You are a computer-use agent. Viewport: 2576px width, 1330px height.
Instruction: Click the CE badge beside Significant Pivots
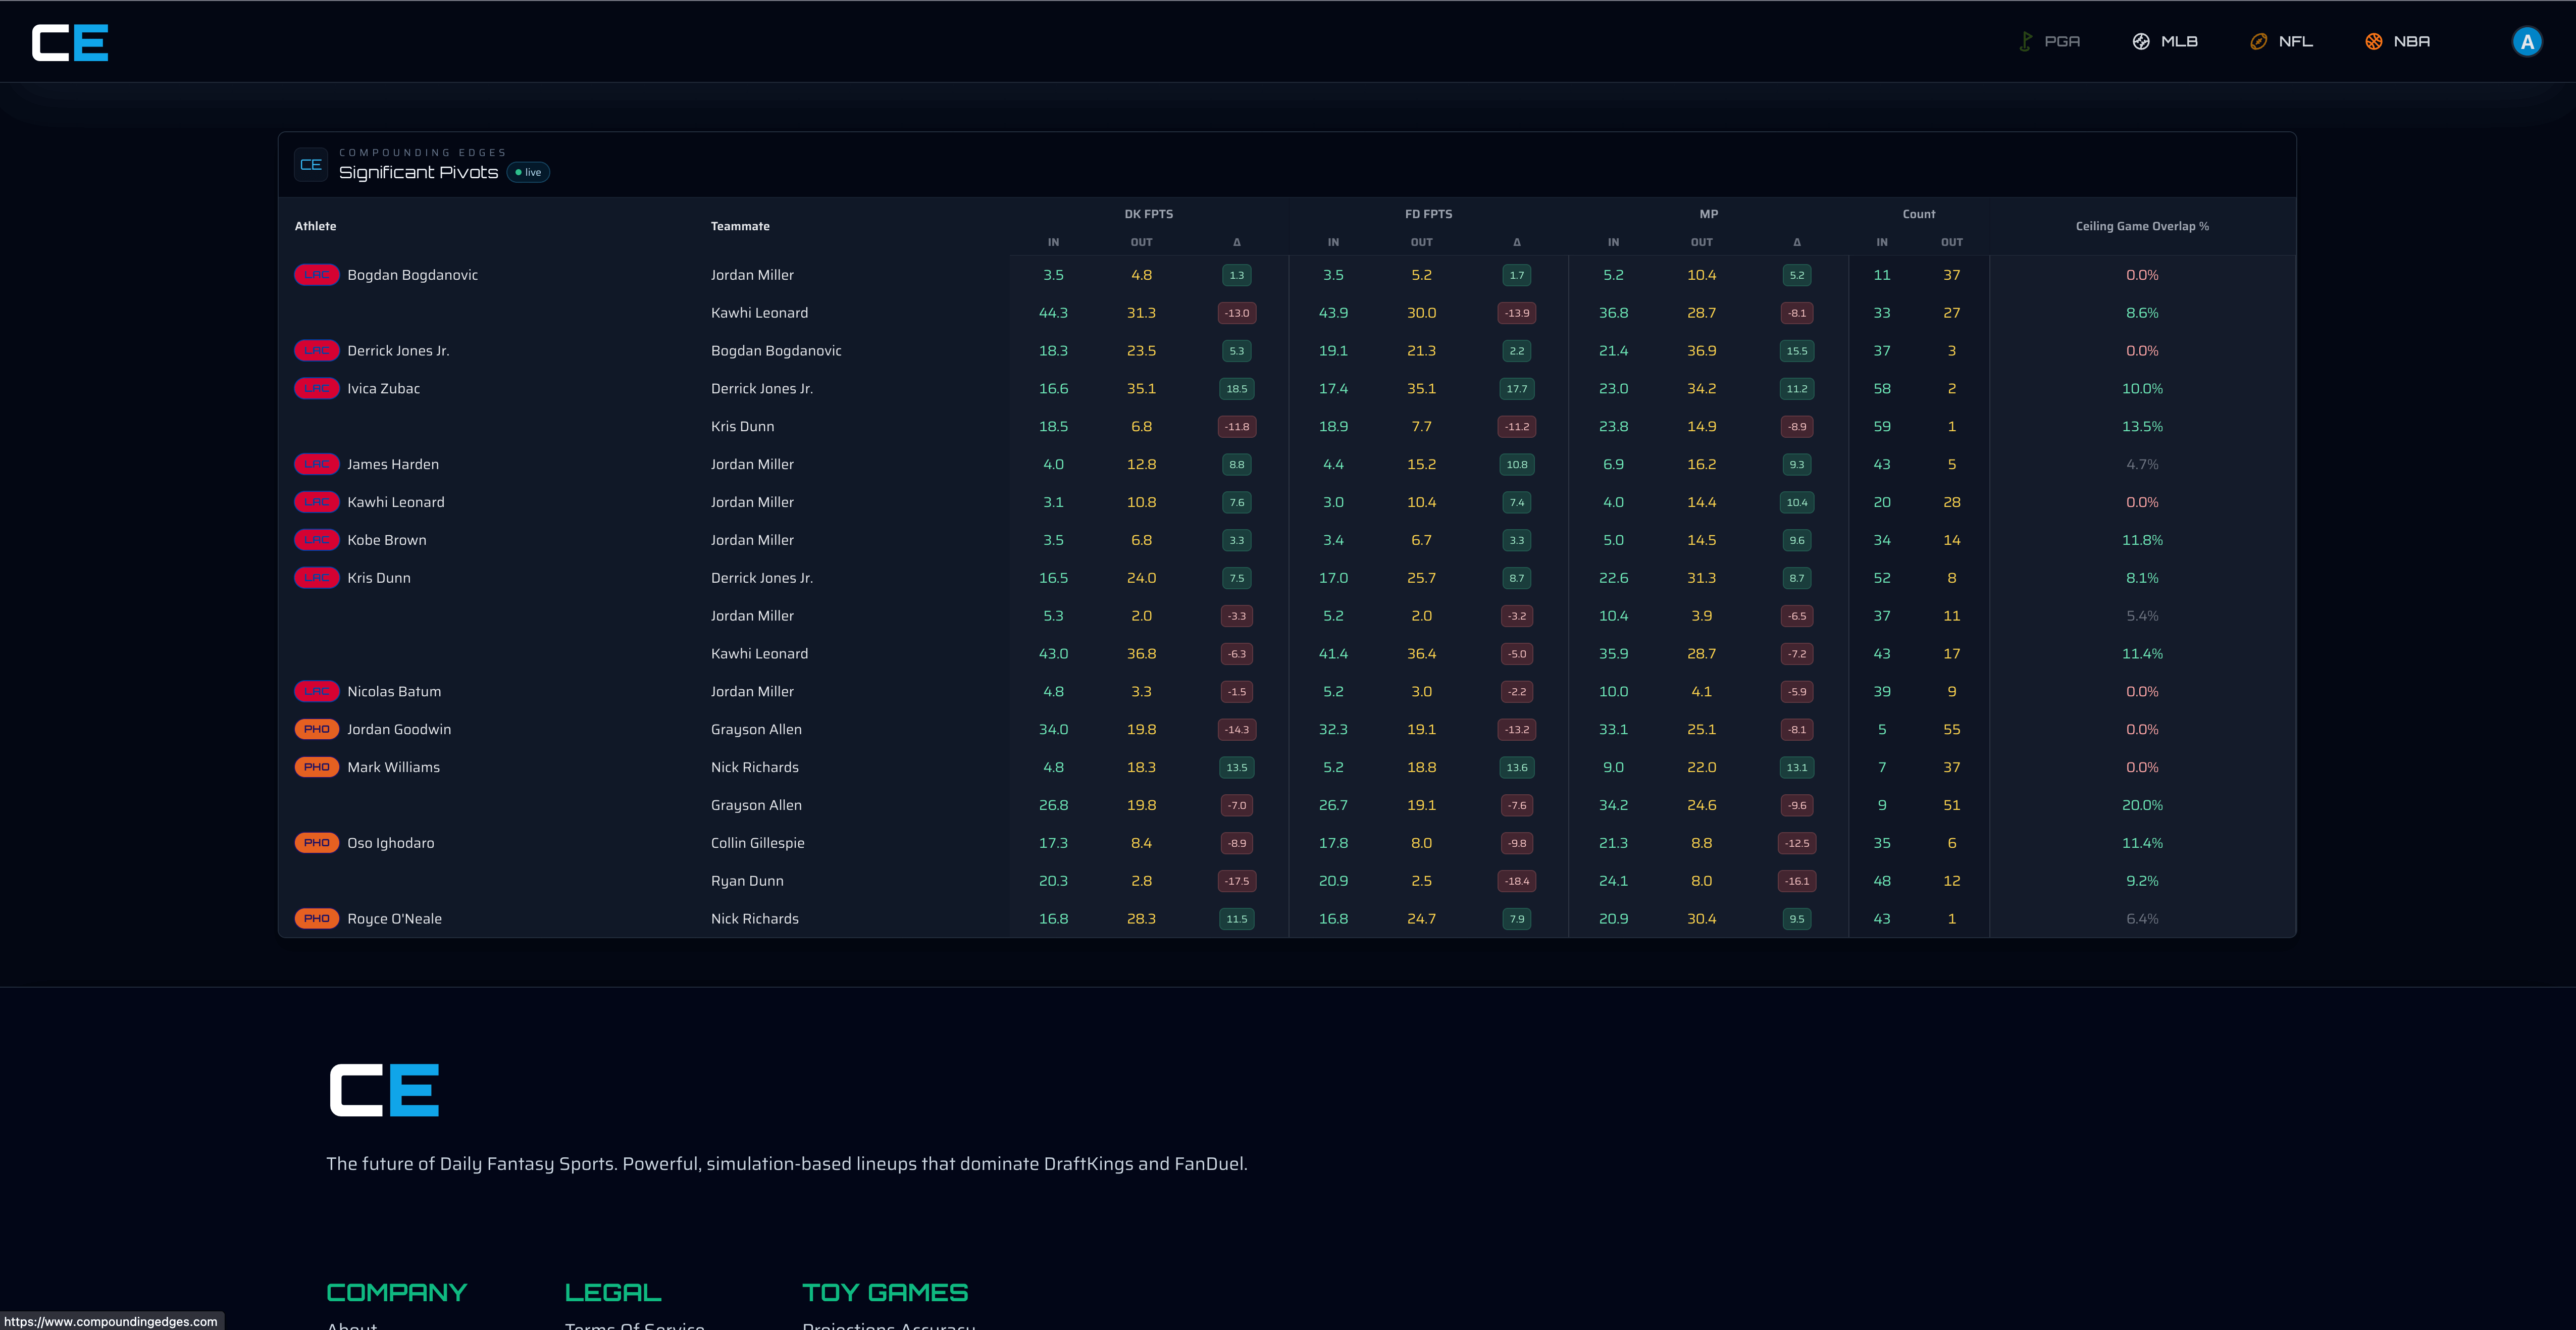[311, 165]
